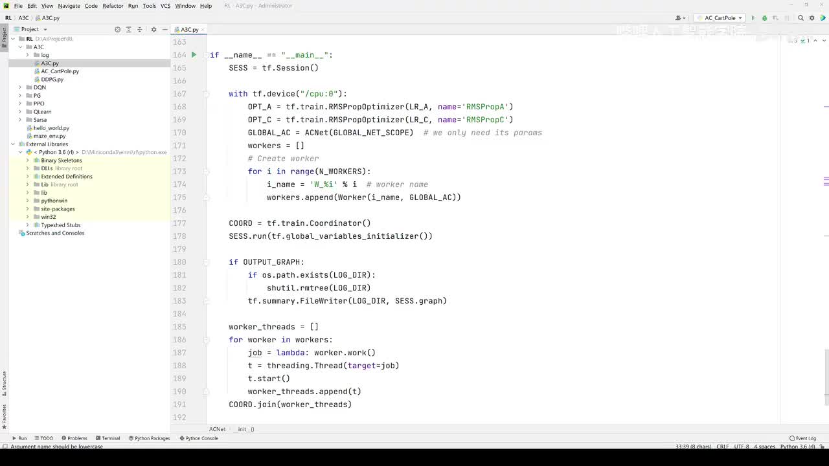Collapse External Libraries node

click(12, 144)
